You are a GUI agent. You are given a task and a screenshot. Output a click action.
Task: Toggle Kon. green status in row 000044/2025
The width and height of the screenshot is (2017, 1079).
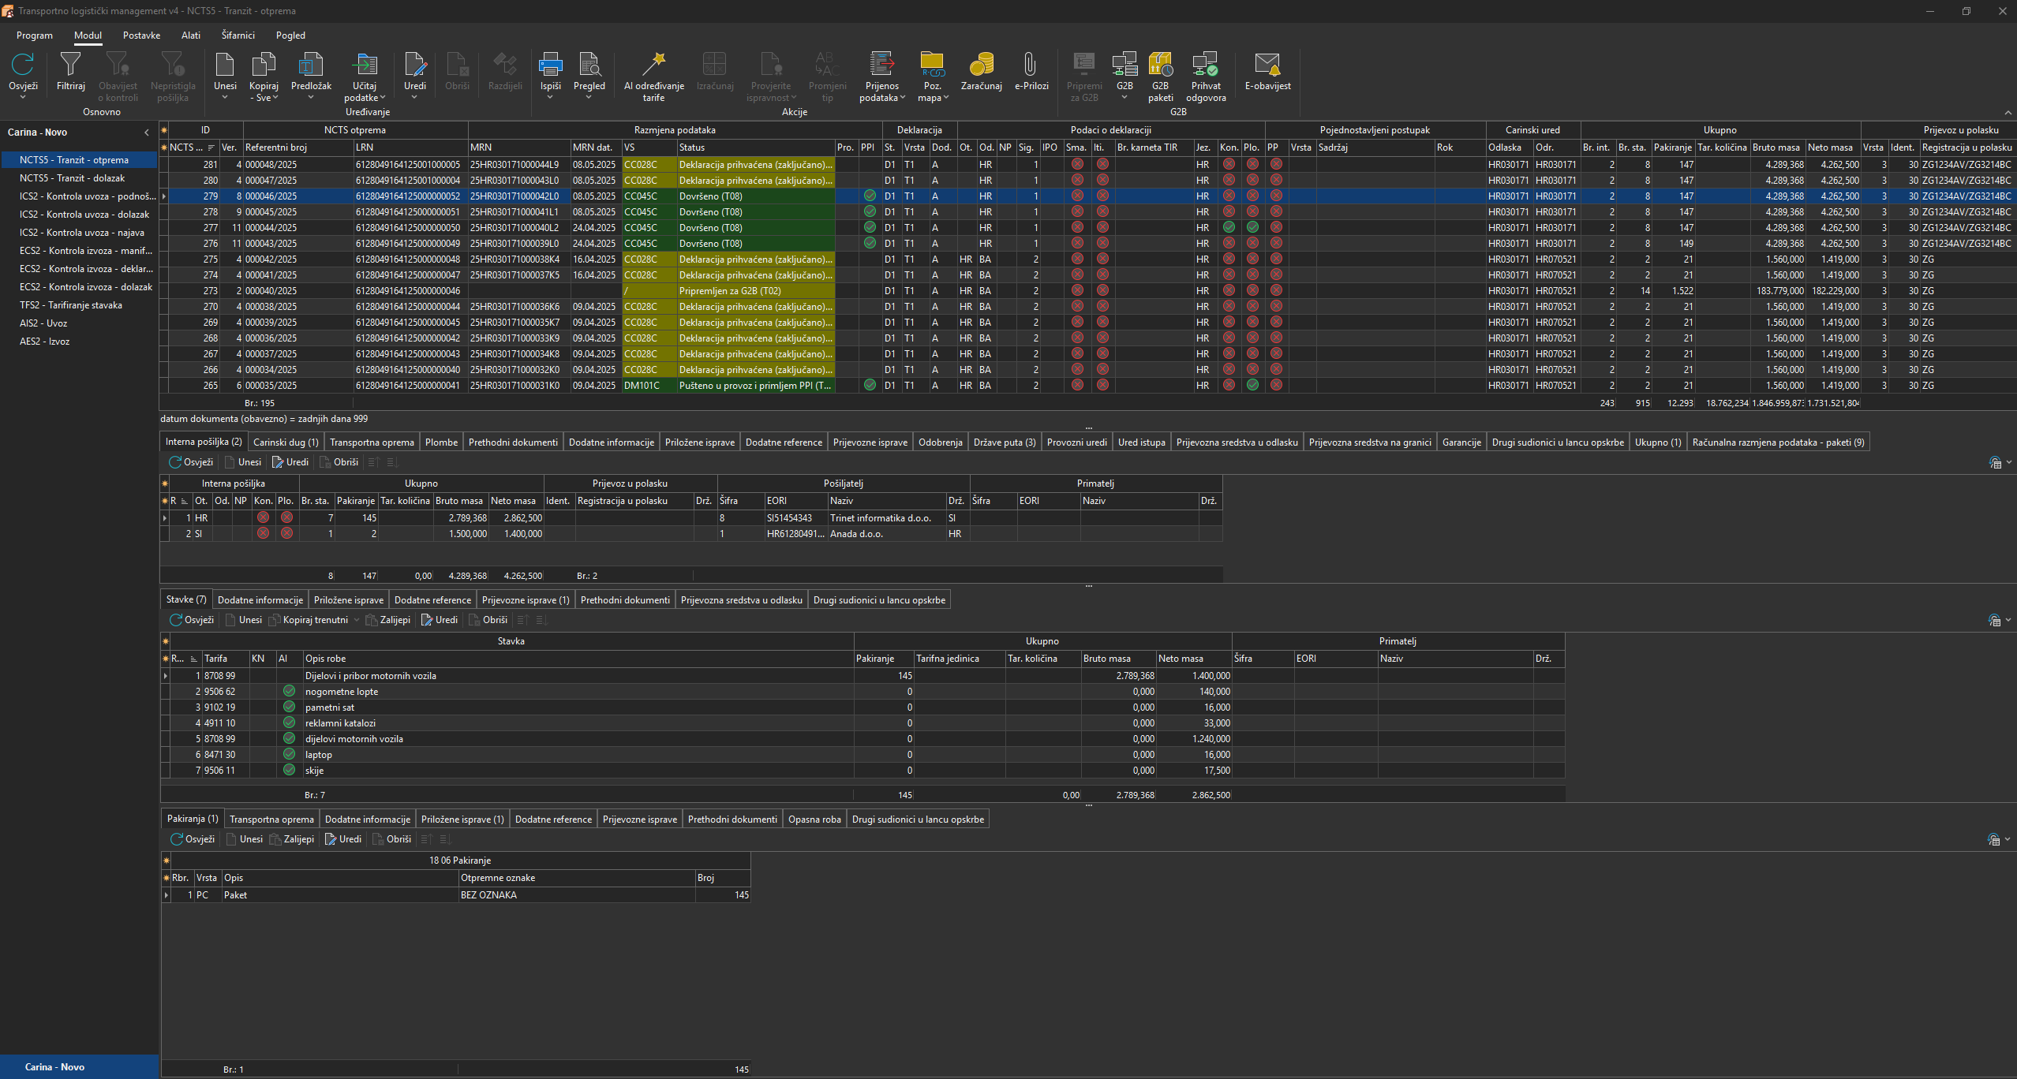coord(1229,227)
